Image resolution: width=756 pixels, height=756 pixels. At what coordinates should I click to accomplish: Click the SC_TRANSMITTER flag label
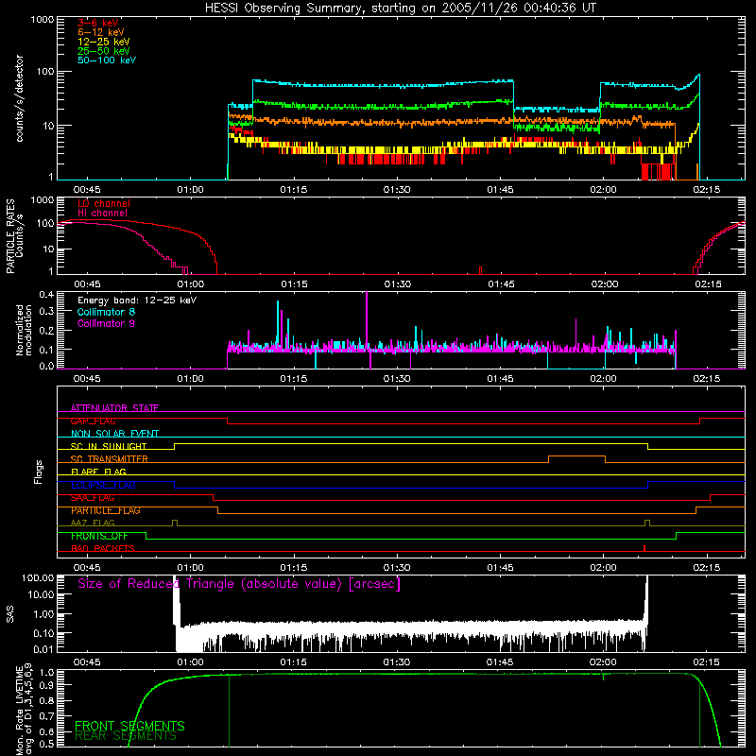tap(110, 459)
